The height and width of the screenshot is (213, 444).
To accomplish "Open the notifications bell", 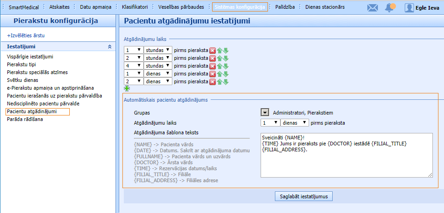I will pos(390,7).
